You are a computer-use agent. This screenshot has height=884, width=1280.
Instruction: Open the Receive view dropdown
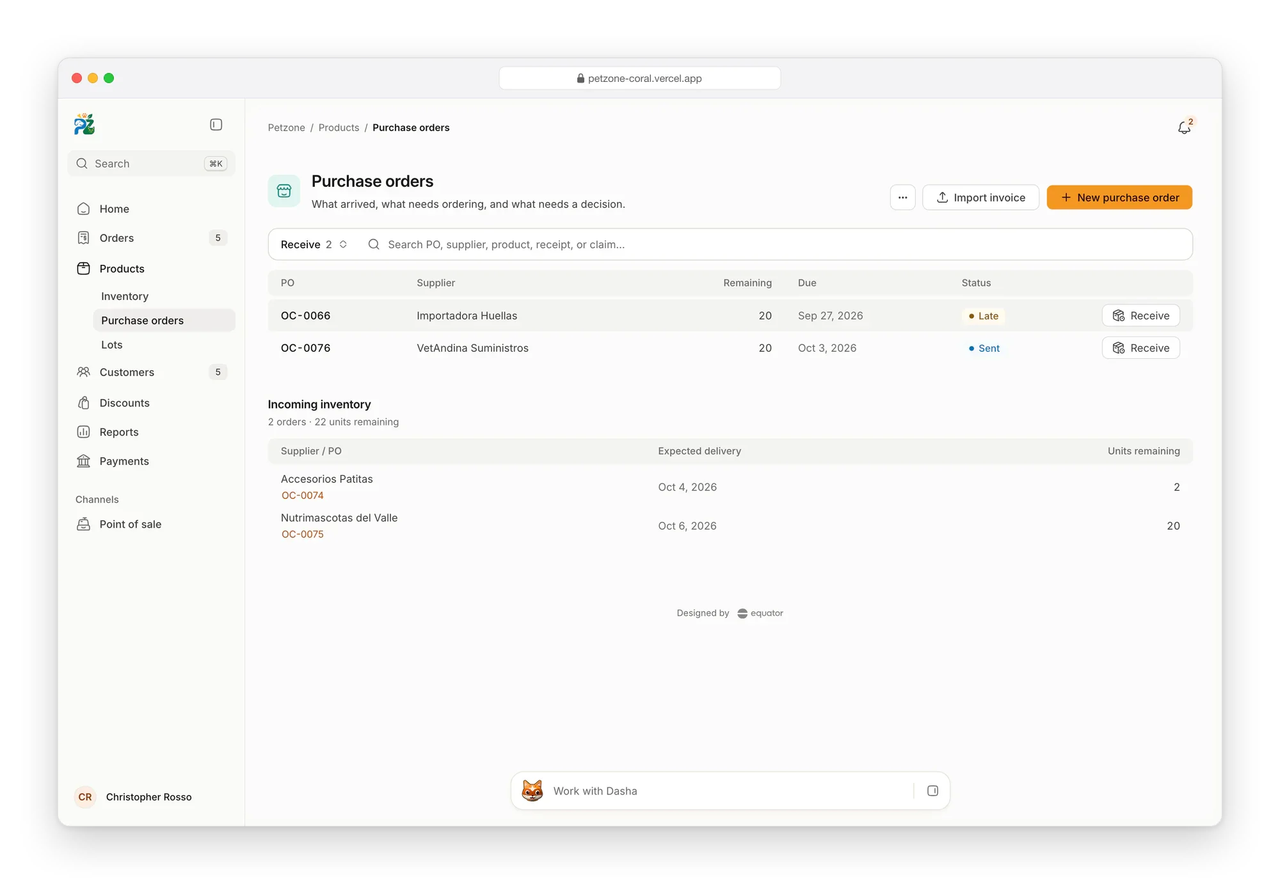[314, 244]
